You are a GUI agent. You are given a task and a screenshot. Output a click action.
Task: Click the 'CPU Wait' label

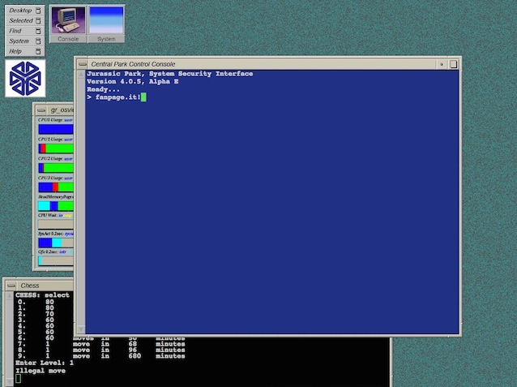pyautogui.click(x=48, y=215)
